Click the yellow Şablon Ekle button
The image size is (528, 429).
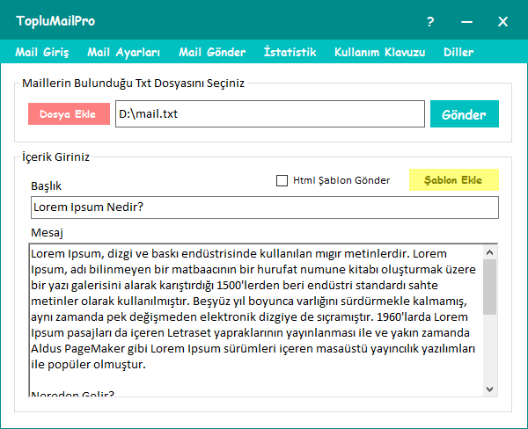coord(454,179)
